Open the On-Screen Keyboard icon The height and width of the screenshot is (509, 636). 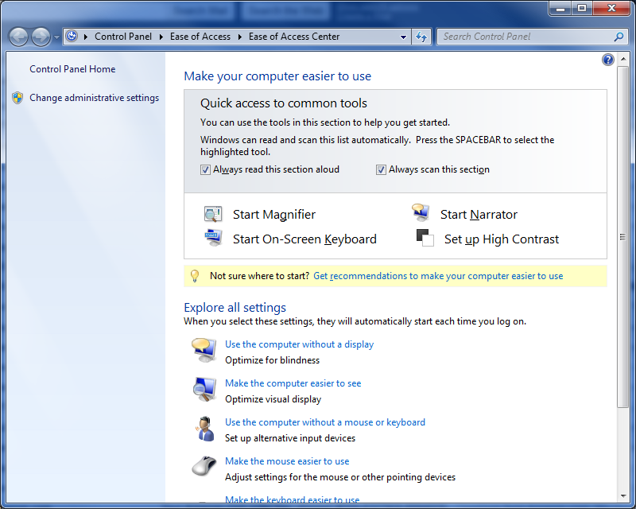(212, 238)
